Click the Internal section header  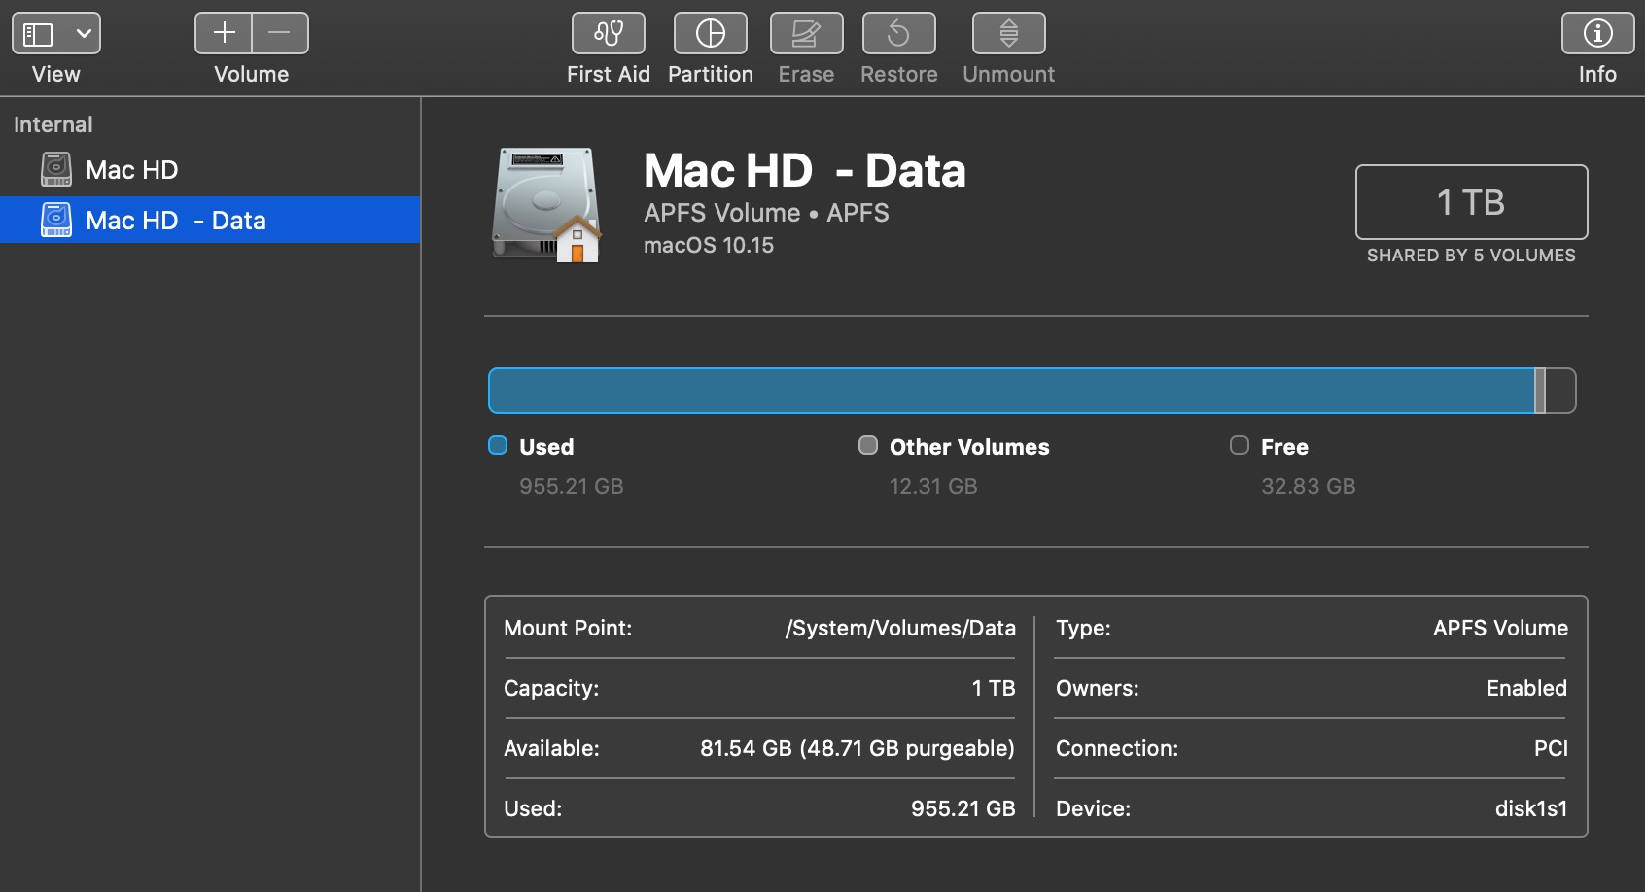pos(53,124)
